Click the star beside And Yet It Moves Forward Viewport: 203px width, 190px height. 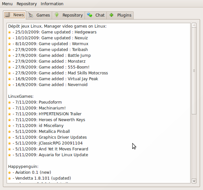pos(9,149)
